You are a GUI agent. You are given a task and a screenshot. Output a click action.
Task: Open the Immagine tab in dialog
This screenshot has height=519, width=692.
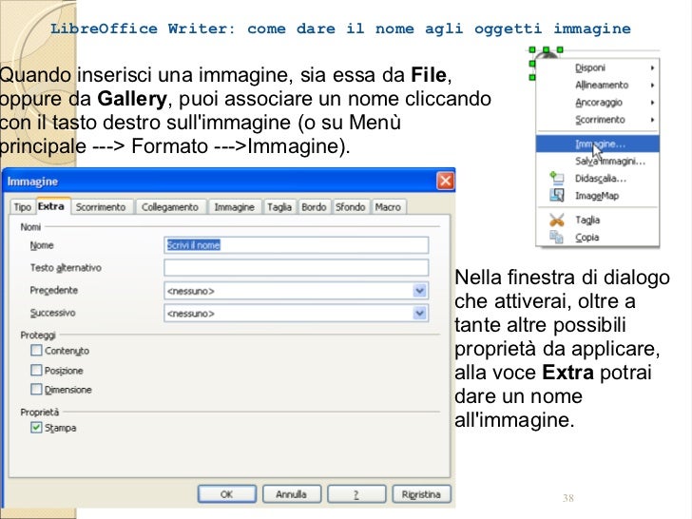235,207
